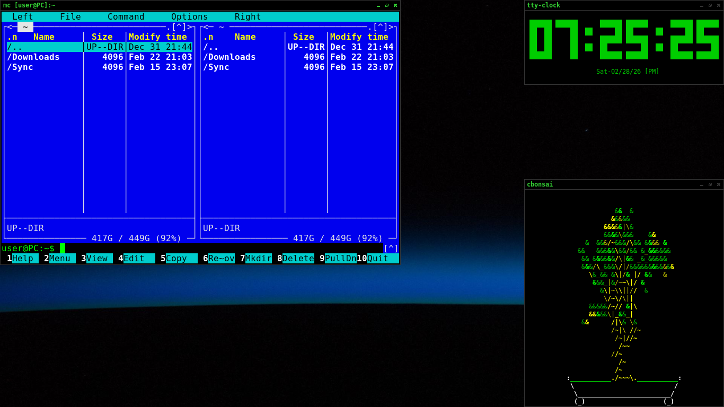Image resolution: width=724 pixels, height=407 pixels.
Task: Select /Sync in the right panel
Action: [x=298, y=67]
